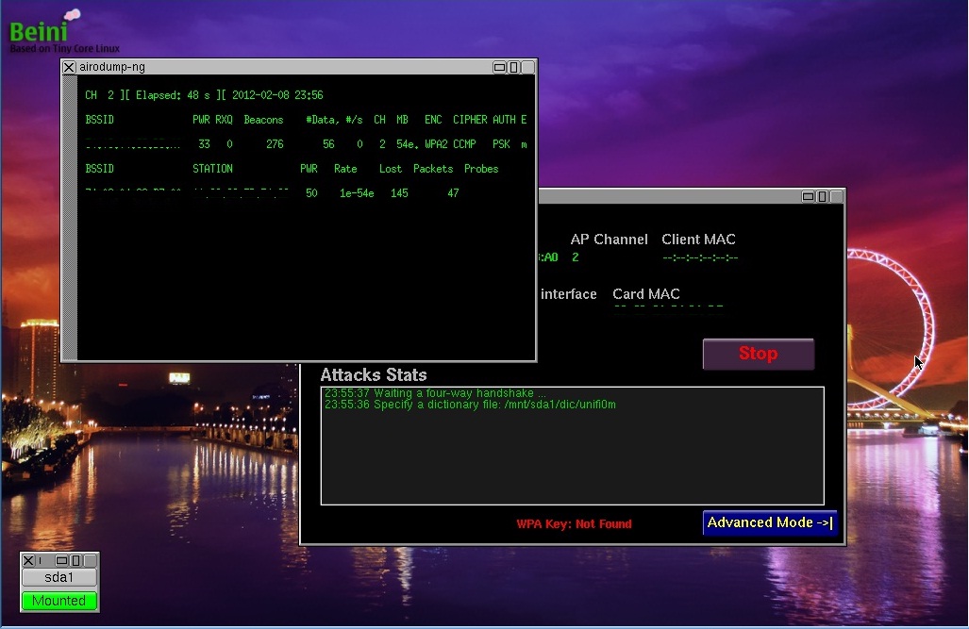Image resolution: width=969 pixels, height=629 pixels.
Task: Click the airodump-ng title bar
Action: coord(283,67)
